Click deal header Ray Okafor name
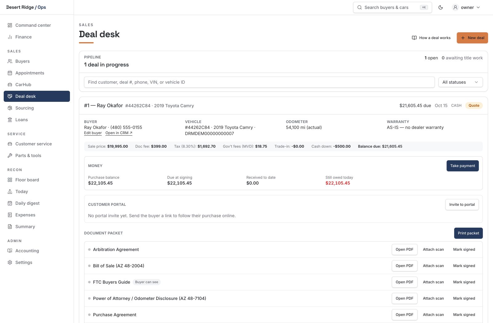The height and width of the screenshot is (323, 493). (110, 106)
